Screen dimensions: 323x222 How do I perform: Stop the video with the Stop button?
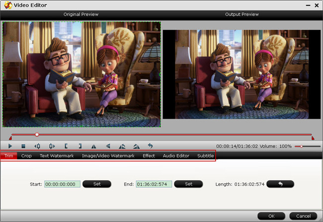[x=23, y=146]
